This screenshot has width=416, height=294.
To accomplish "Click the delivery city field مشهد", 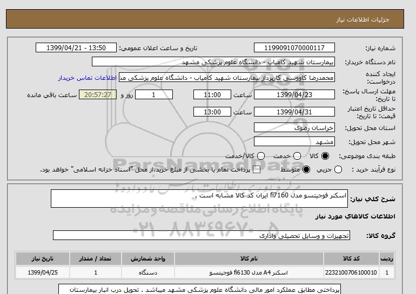I will pyautogui.click(x=294, y=141).
